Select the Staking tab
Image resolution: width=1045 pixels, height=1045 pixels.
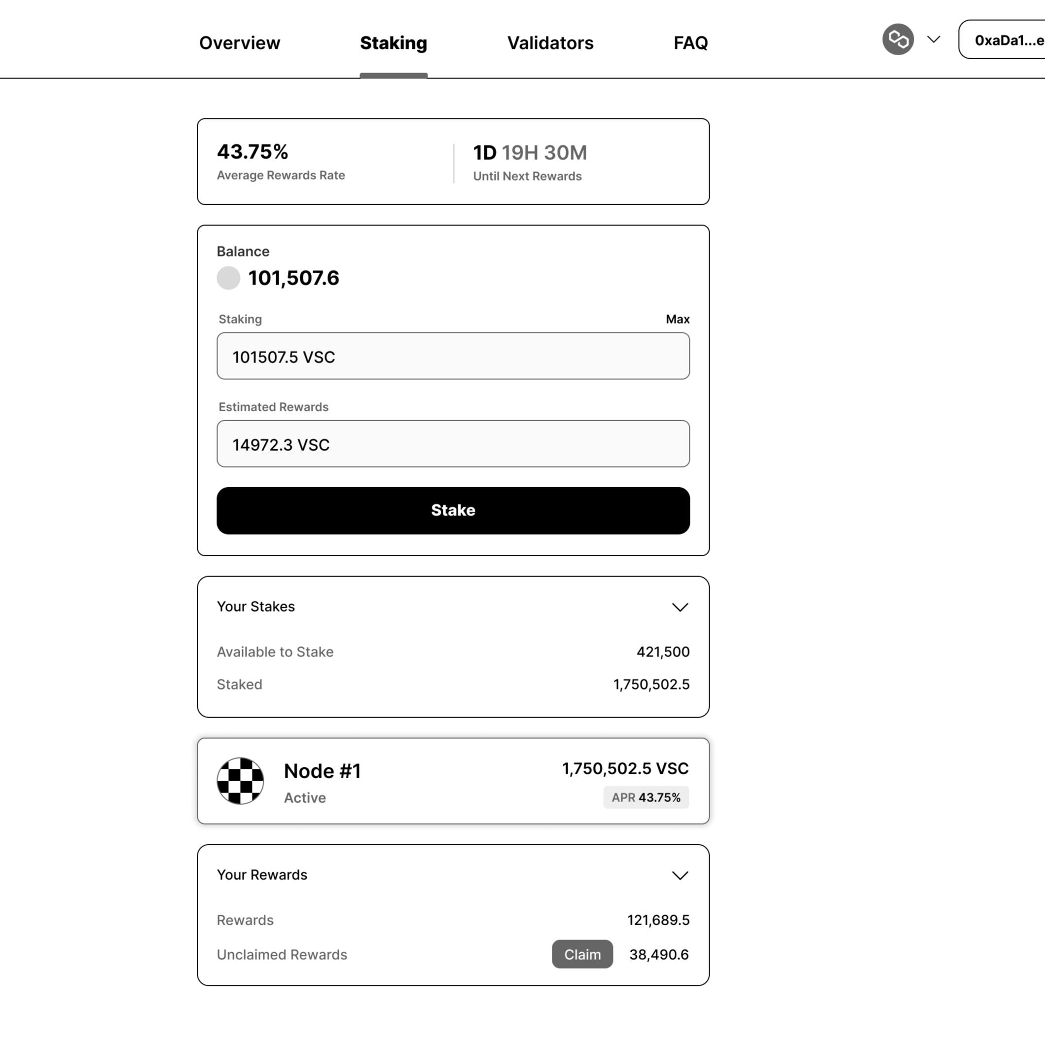[393, 43]
